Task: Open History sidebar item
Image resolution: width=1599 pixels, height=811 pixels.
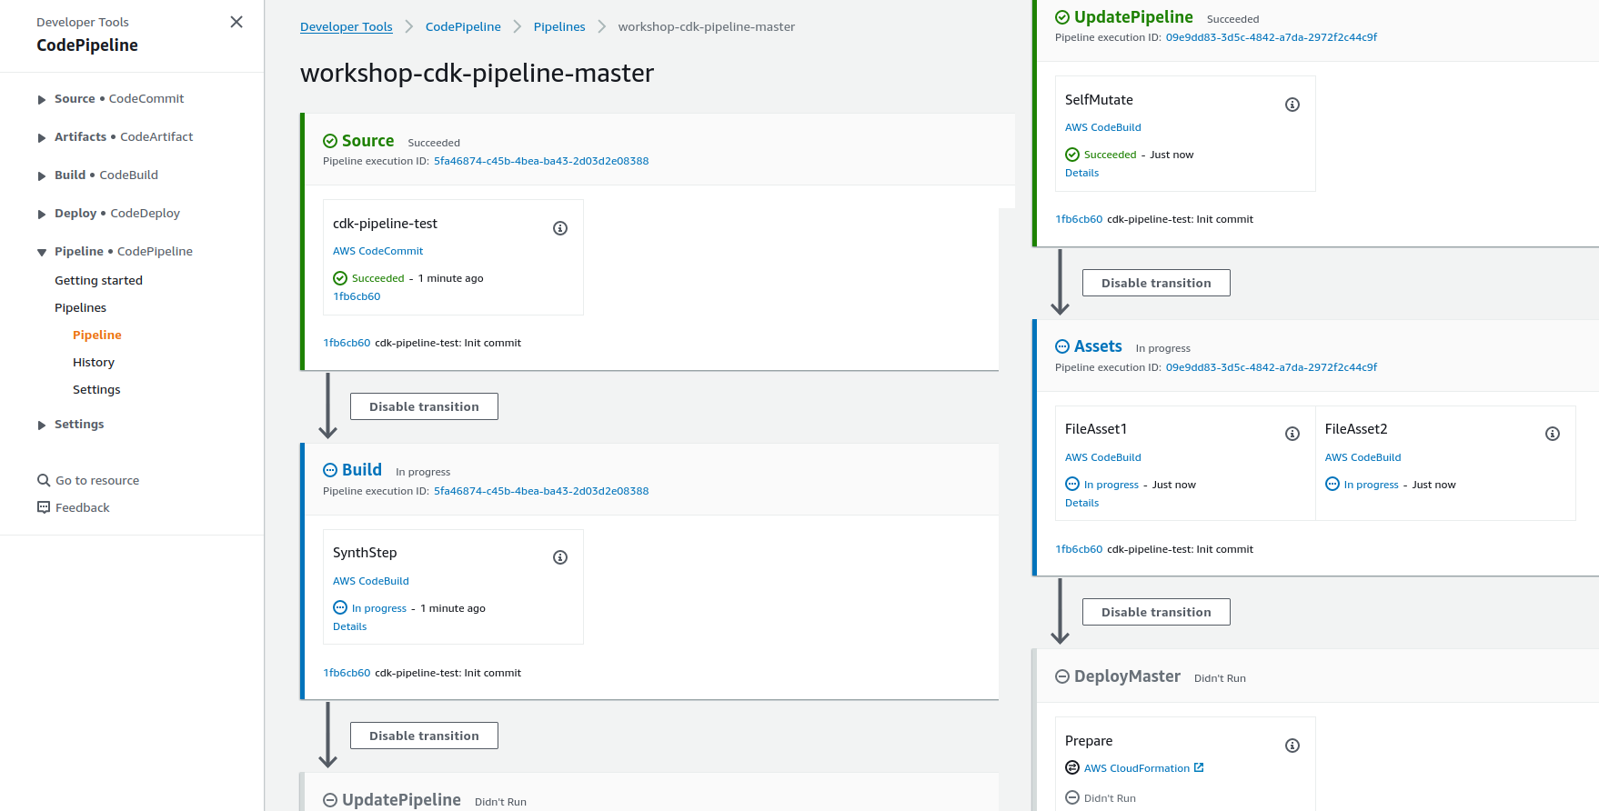Action: pos(94,363)
